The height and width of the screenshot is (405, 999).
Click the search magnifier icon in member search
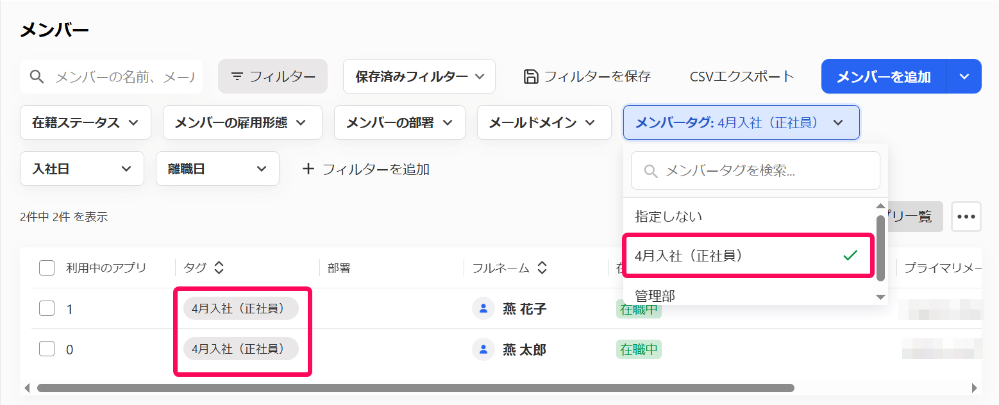pos(37,77)
